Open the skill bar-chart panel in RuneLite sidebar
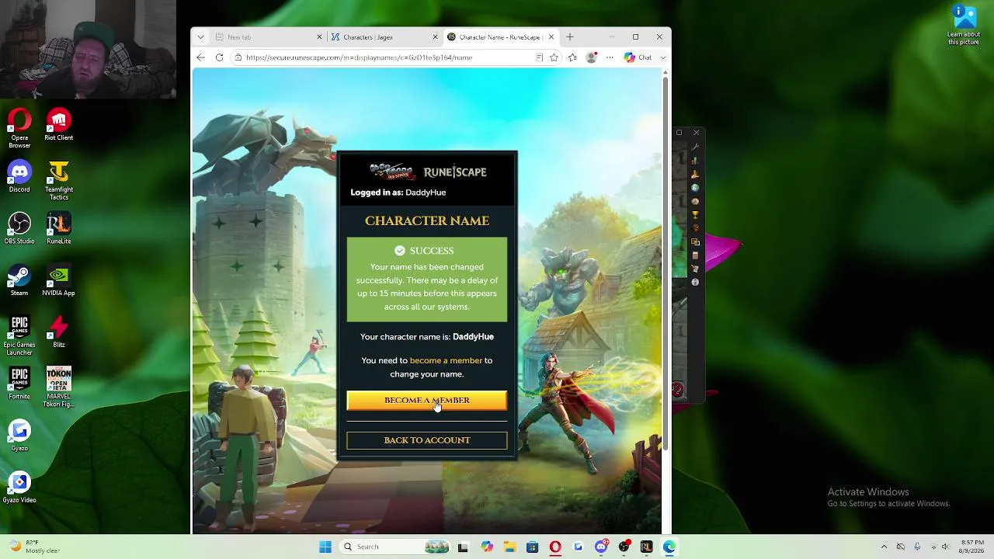Screen dimensions: 994x559 point(695,161)
